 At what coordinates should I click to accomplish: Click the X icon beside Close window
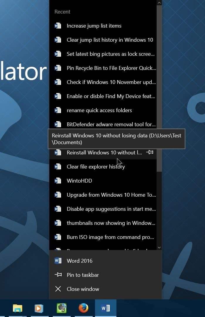[58, 289]
